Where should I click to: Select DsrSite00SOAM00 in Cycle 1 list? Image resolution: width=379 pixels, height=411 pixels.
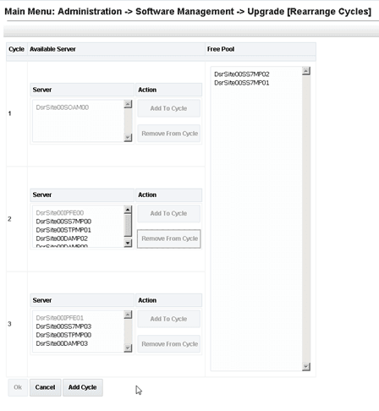[x=63, y=107]
